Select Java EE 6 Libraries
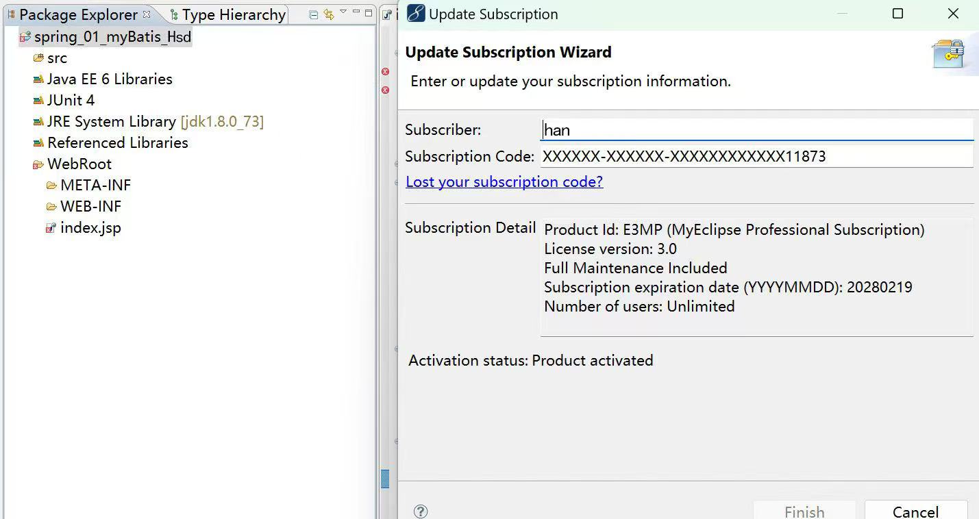Image resolution: width=979 pixels, height=519 pixels. 110,79
